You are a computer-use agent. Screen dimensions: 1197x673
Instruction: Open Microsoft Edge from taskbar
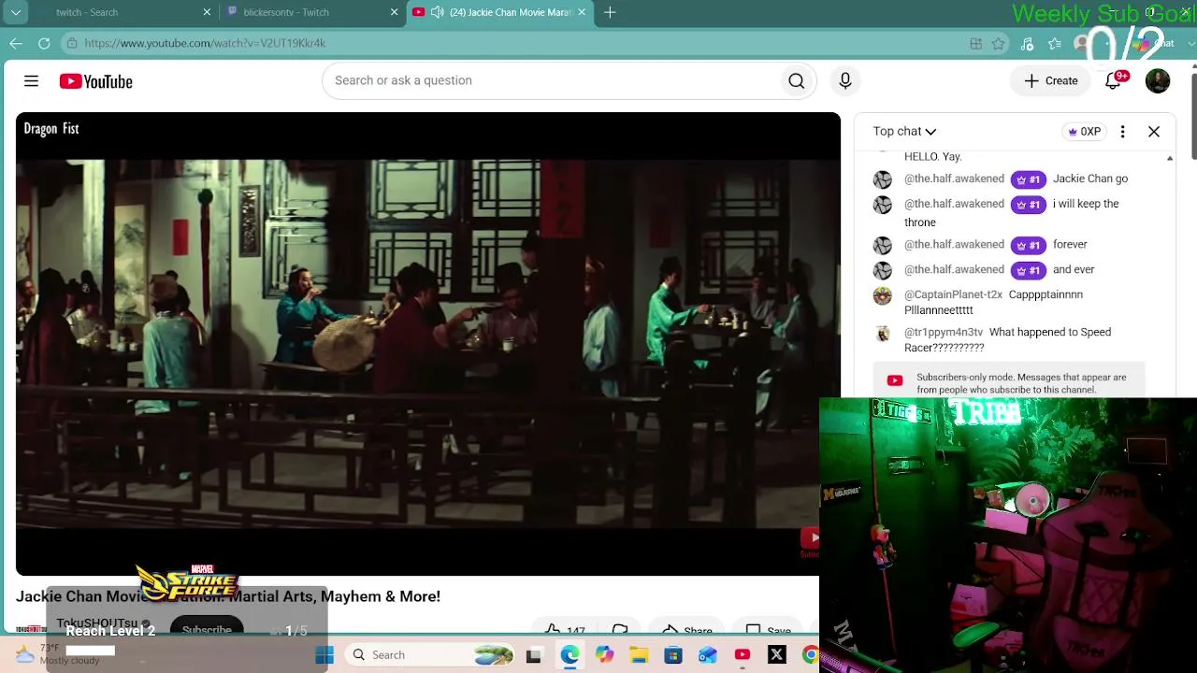point(570,655)
